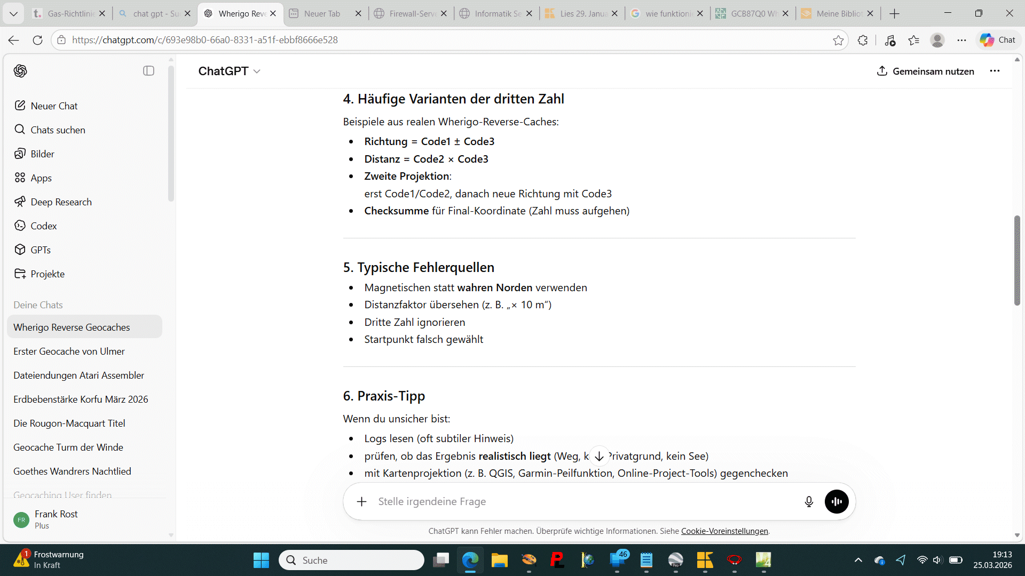
Task: Open the browser tab list chevron
Action: (13, 13)
